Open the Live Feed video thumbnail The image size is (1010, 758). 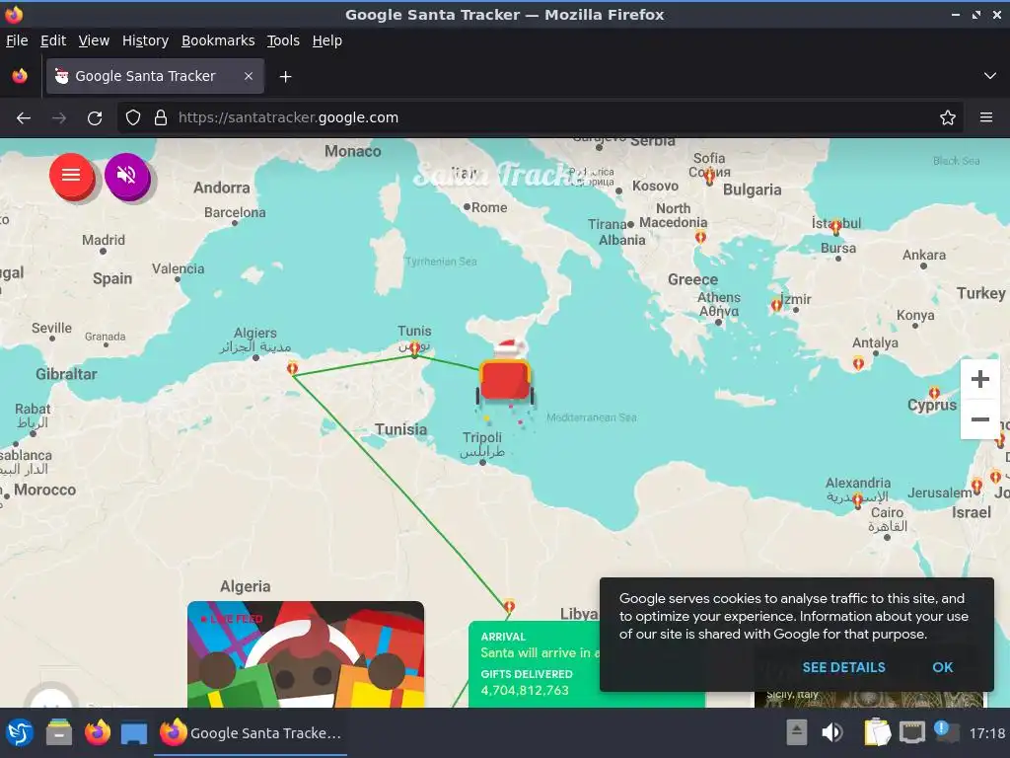306,654
